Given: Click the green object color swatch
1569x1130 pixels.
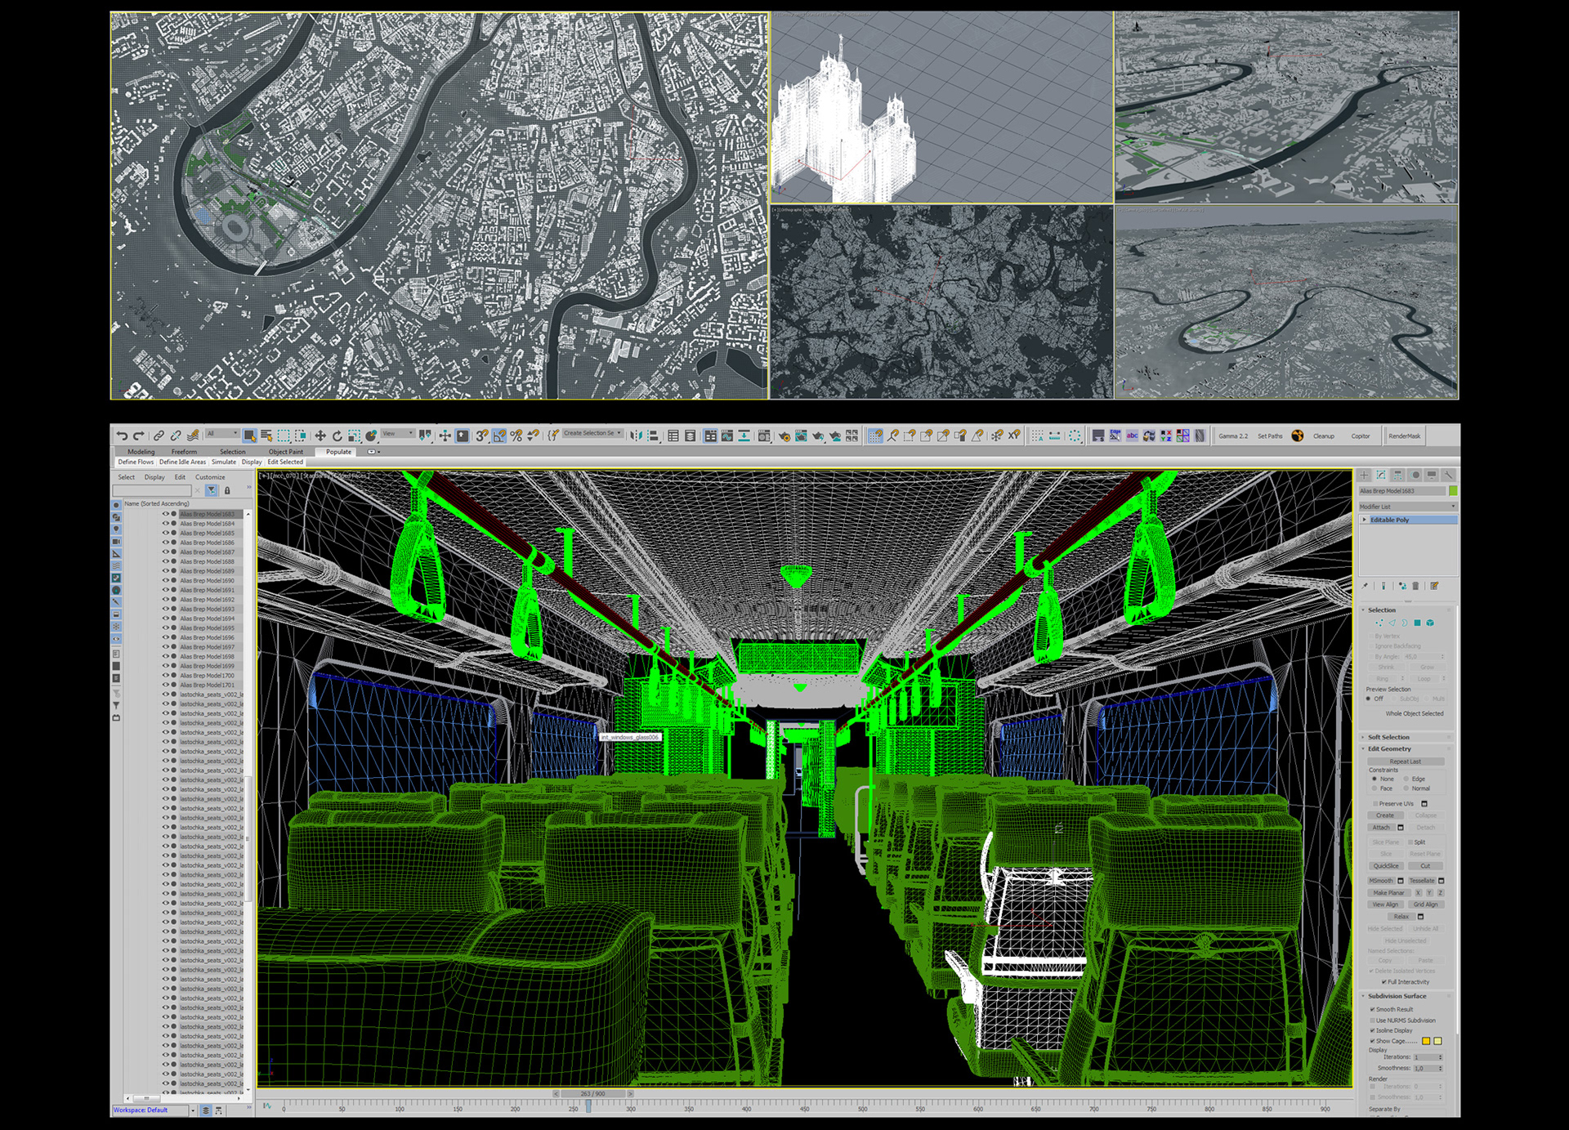Looking at the screenshot, I should click(x=1453, y=491).
